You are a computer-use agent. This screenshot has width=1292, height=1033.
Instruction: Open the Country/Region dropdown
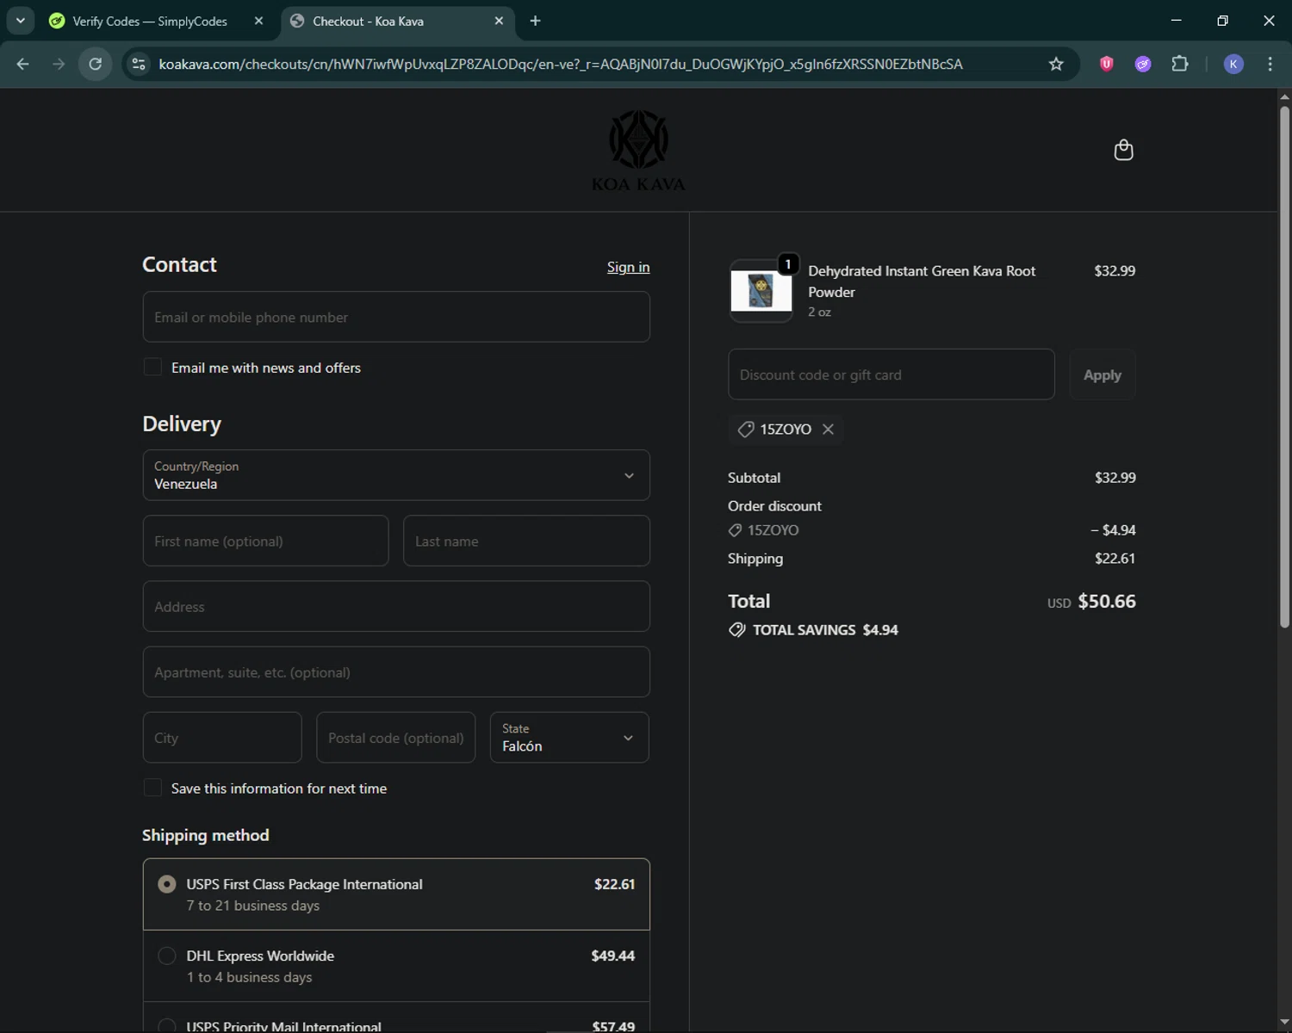pyautogui.click(x=396, y=475)
